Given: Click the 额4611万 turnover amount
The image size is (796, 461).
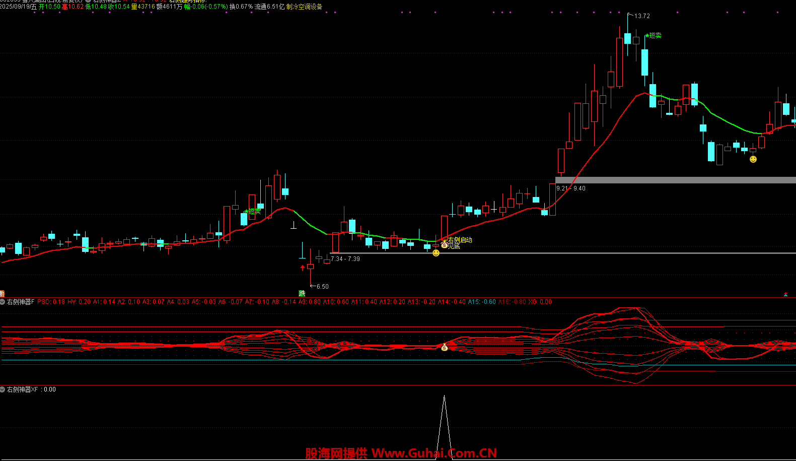Looking at the screenshot, I should pyautogui.click(x=170, y=7).
